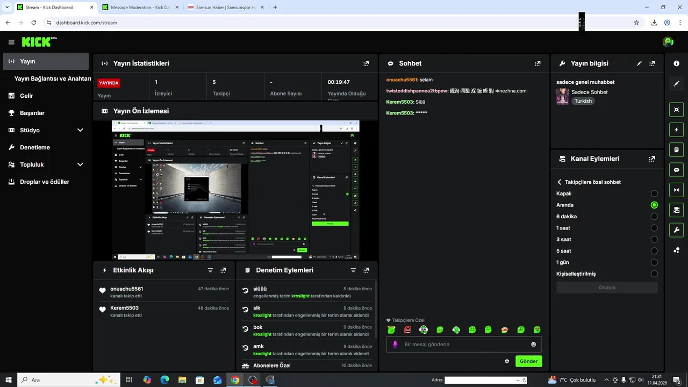This screenshot has height=387, width=688.
Task: Pop out the Yayın bilgisi panel
Action: [652, 63]
